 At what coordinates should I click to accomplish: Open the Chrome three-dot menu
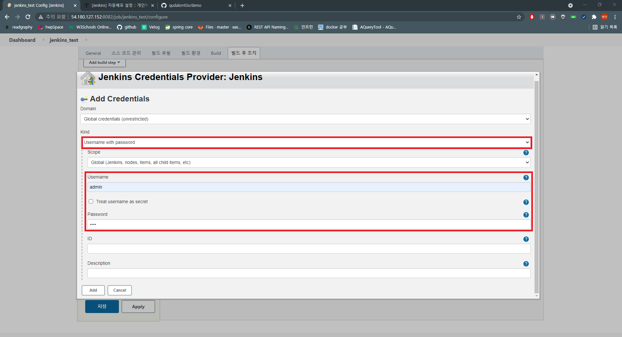coord(615,17)
